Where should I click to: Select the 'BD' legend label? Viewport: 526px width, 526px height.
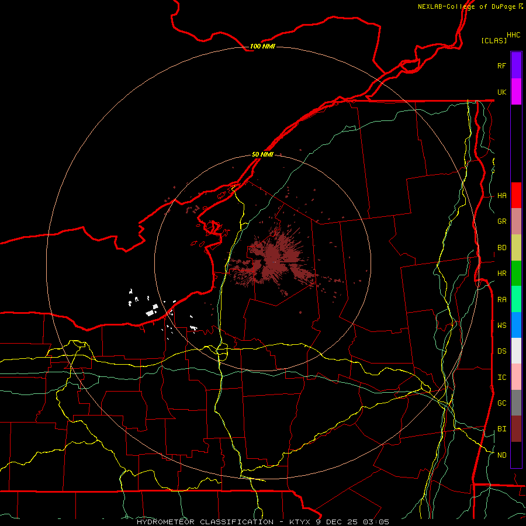click(x=501, y=248)
